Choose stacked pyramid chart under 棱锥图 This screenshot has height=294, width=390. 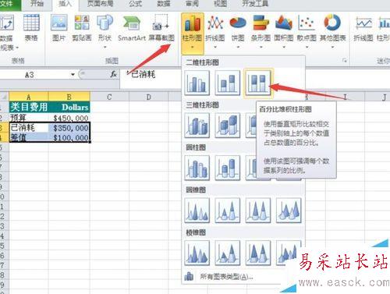pyautogui.click(x=228, y=253)
